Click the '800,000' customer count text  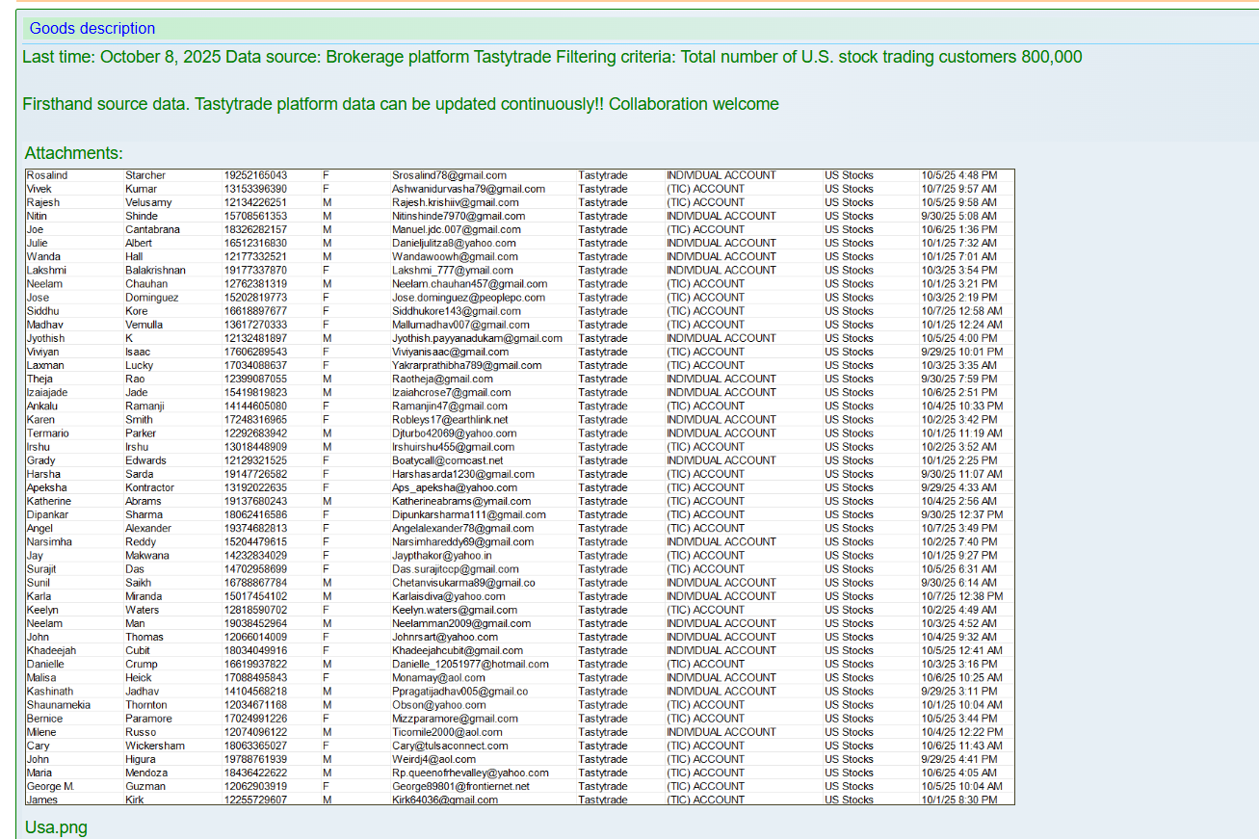(1051, 57)
